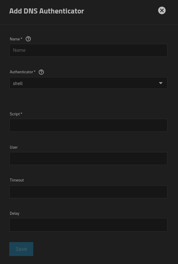Show the Authenticator help tooltip
Screen dimensions: 178x264
41,72
